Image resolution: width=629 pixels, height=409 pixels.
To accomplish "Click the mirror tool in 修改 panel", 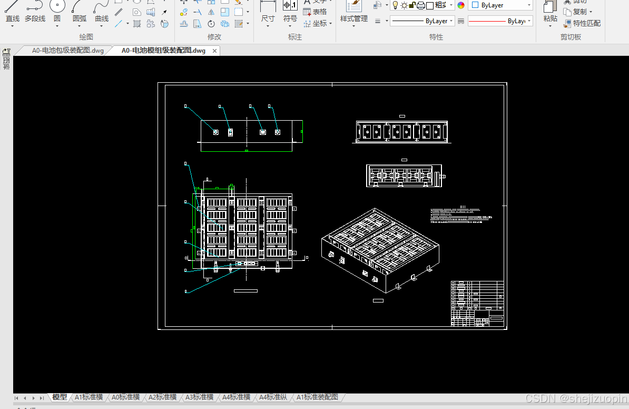I will pyautogui.click(x=211, y=12).
